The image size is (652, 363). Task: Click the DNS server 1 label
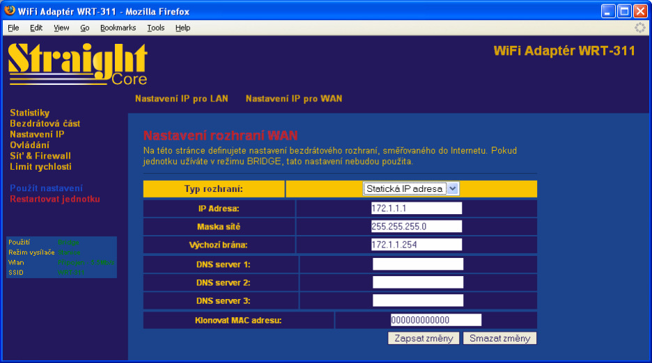click(224, 264)
